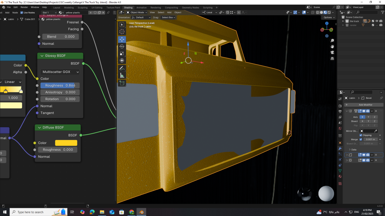Viewport: 385px width, 216px height.
Task: Open the World properties tab
Action: 340,128
